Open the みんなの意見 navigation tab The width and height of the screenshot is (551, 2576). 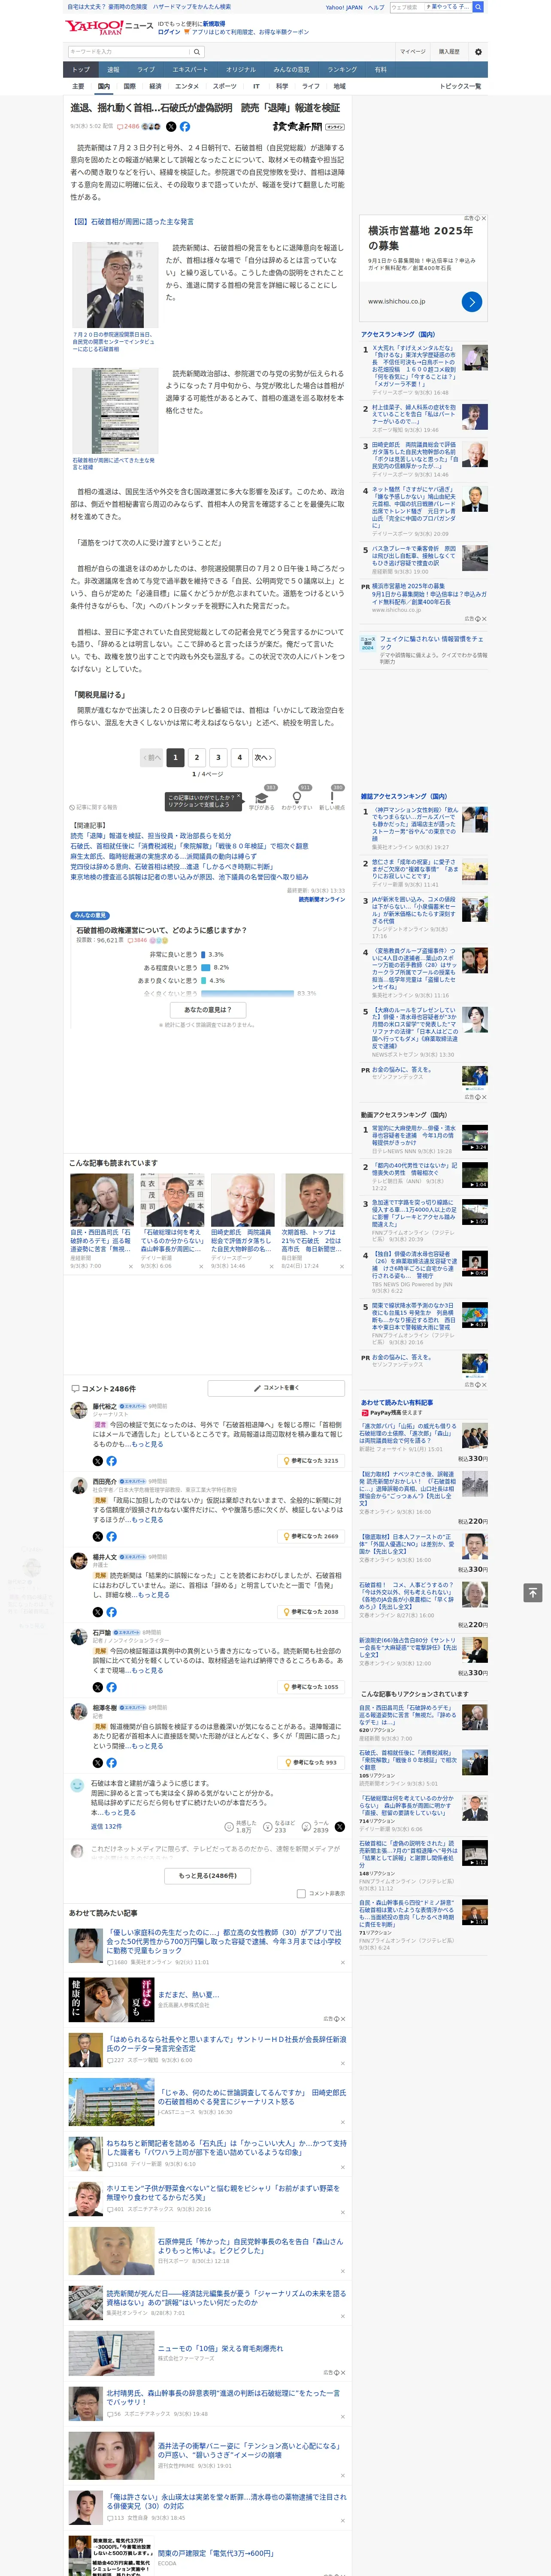tap(291, 70)
